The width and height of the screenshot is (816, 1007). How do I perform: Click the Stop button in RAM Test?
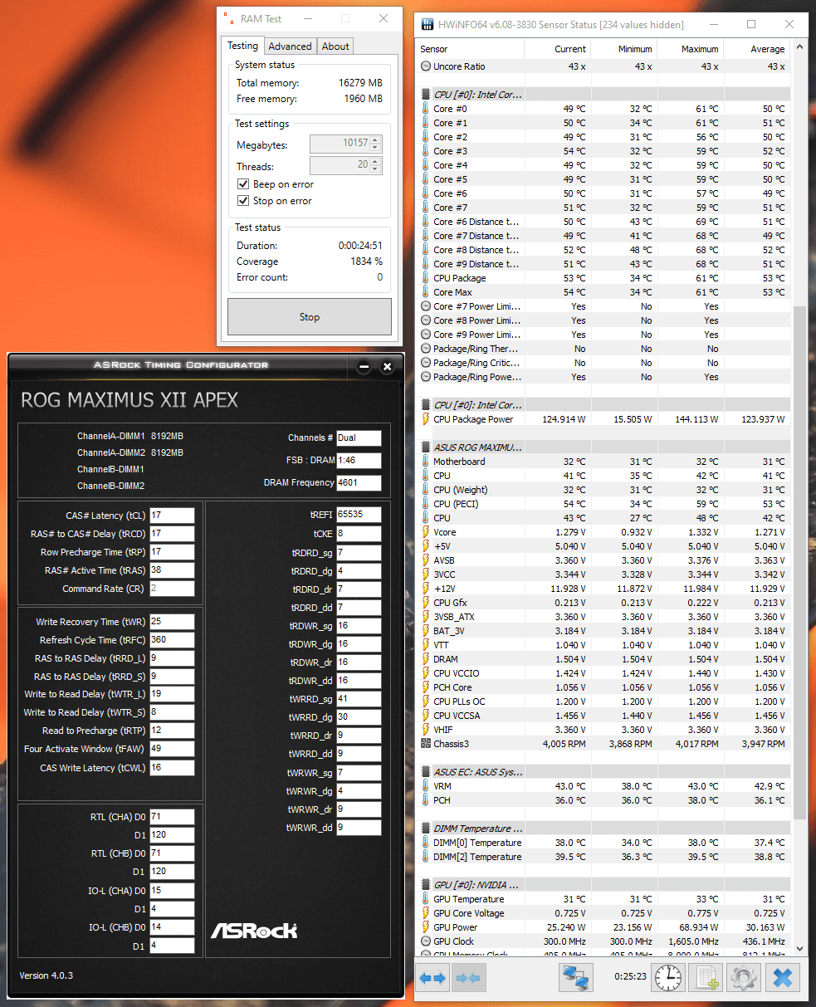310,317
